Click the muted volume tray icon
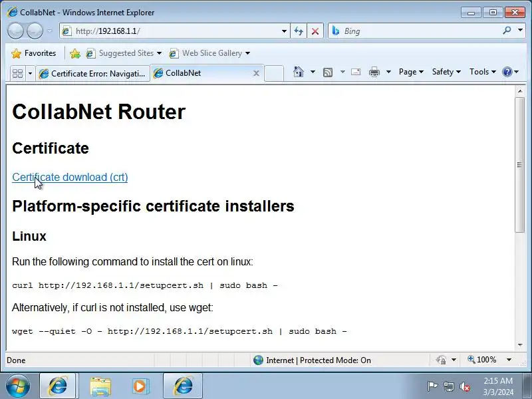532x399 pixels. tap(465, 386)
